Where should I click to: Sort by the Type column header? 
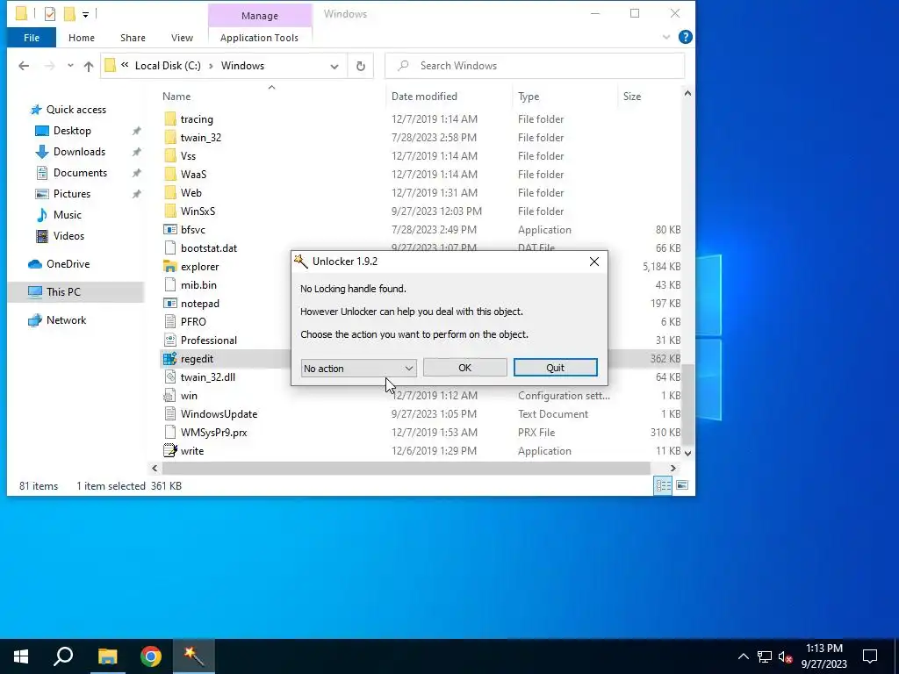click(528, 97)
